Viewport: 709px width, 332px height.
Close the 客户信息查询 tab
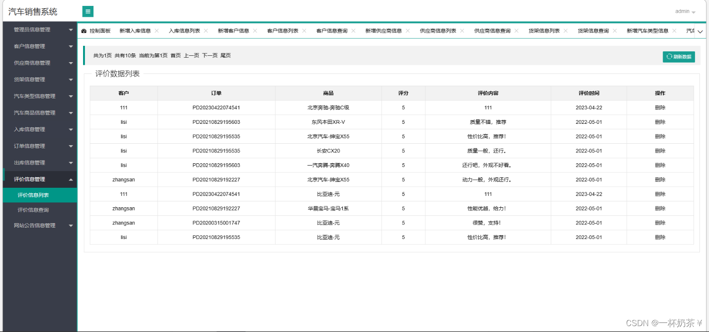coord(353,31)
